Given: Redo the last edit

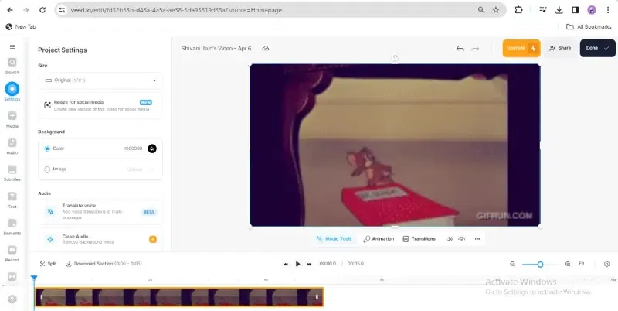Looking at the screenshot, I should pyautogui.click(x=475, y=49).
